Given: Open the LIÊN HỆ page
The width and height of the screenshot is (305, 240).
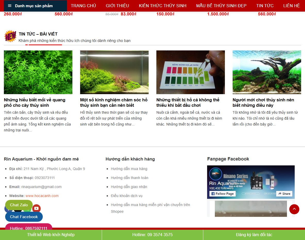Looking at the screenshot, I should tap(292, 5).
